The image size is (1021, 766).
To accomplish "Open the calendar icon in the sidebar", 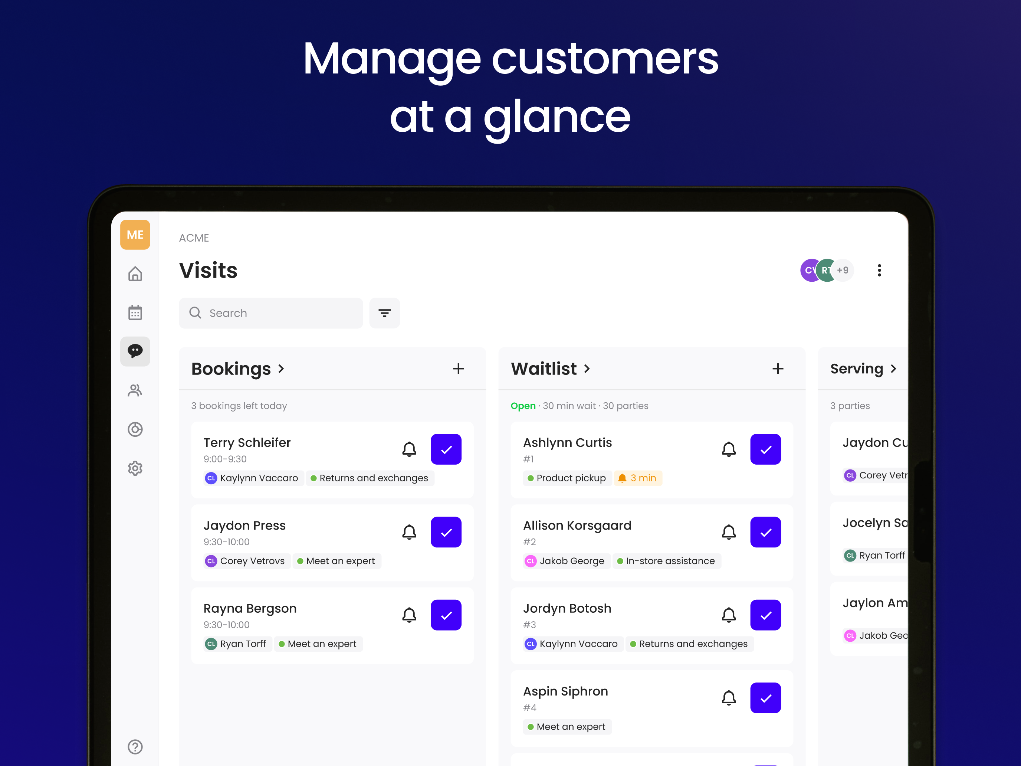I will [135, 312].
